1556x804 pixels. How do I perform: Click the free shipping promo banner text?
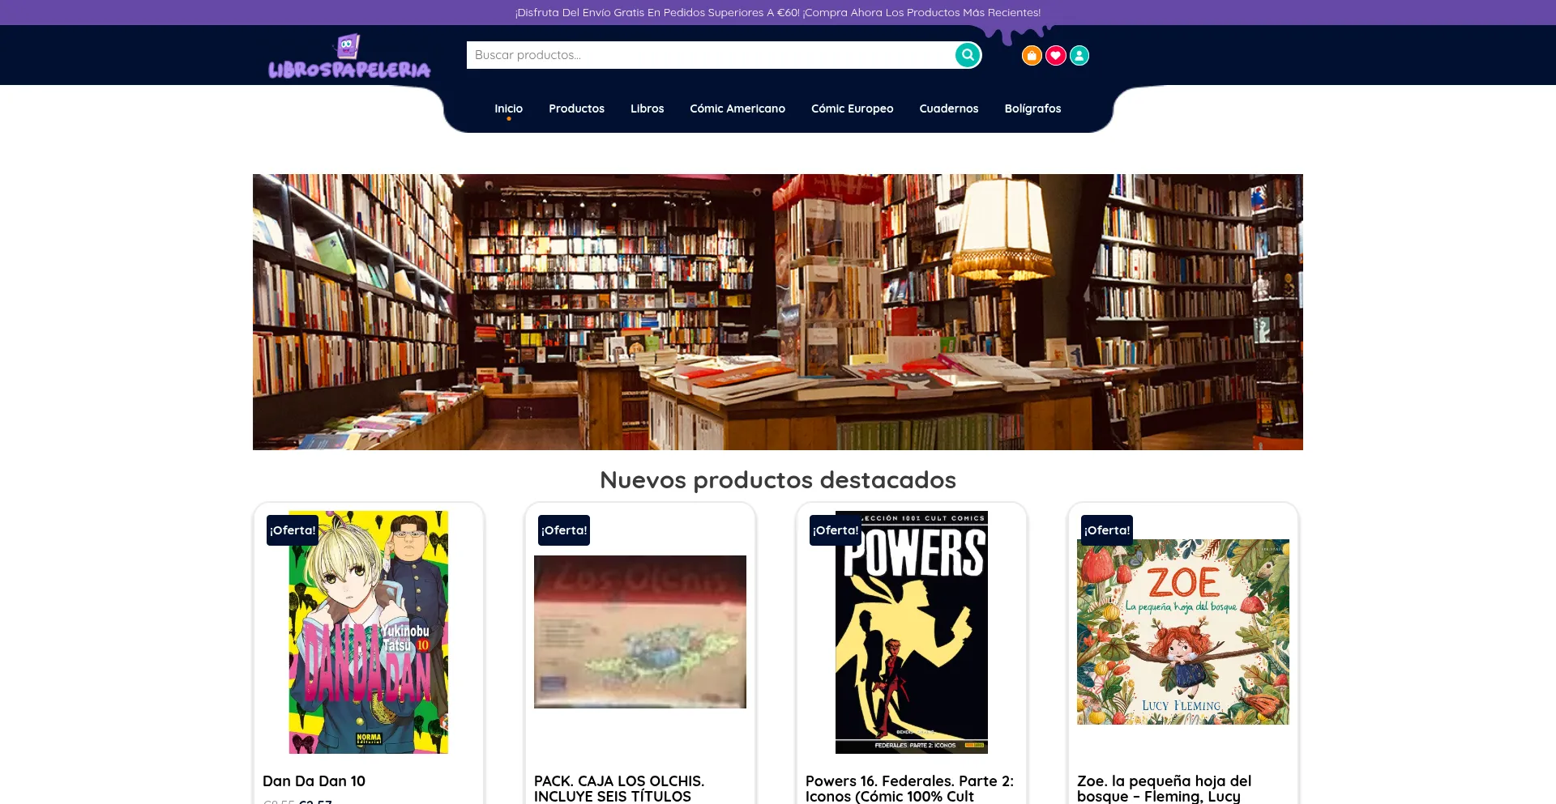pos(777,12)
